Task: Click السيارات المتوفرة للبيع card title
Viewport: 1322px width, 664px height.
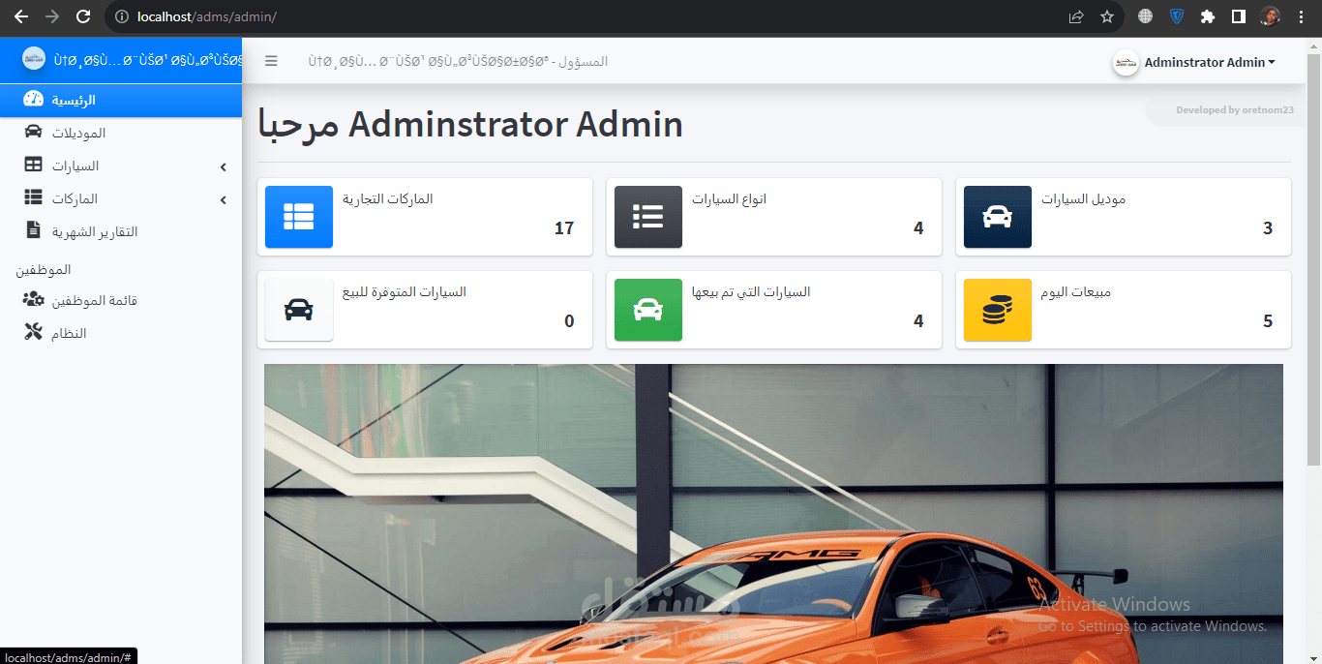Action: point(405,291)
